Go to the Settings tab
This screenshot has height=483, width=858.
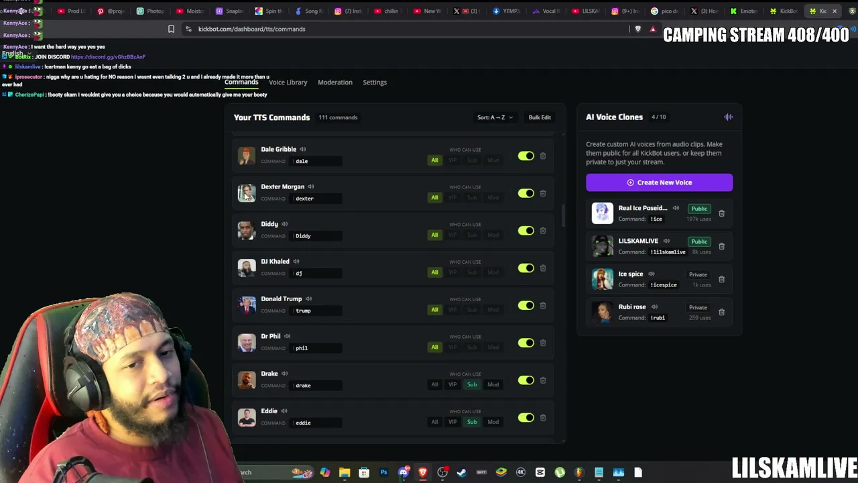click(375, 83)
